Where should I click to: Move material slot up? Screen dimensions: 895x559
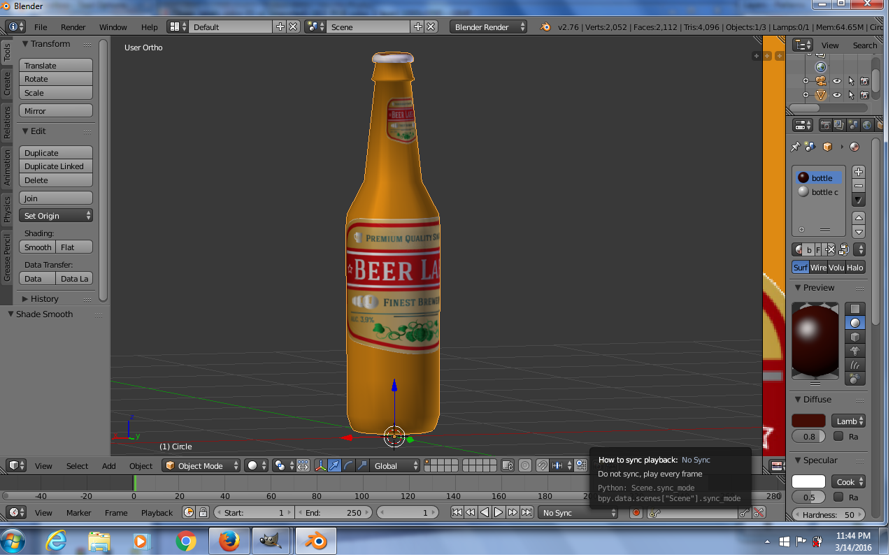[859, 218]
